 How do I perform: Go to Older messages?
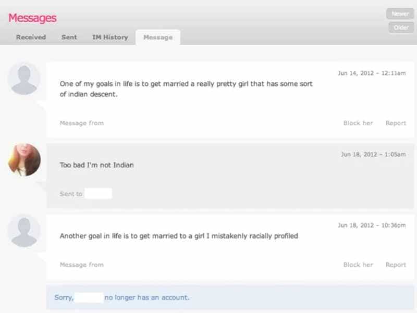(x=400, y=28)
